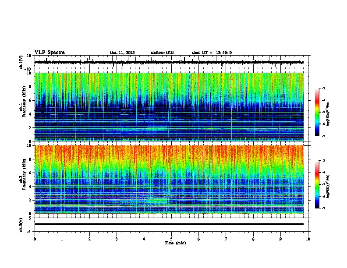
Task: Click the time axis tick label '0'
Action: coord(35,239)
